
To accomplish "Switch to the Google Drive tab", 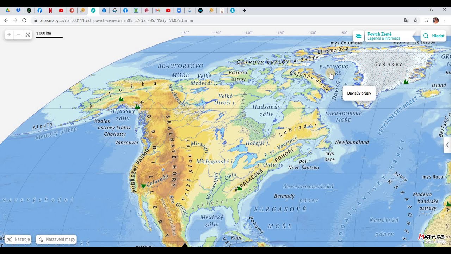I will tap(7, 11).
